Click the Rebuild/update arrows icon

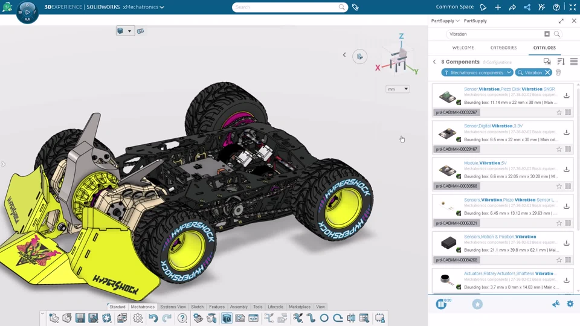107,318
